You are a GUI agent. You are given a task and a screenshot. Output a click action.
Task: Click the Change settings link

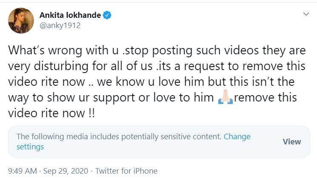[x=237, y=137]
